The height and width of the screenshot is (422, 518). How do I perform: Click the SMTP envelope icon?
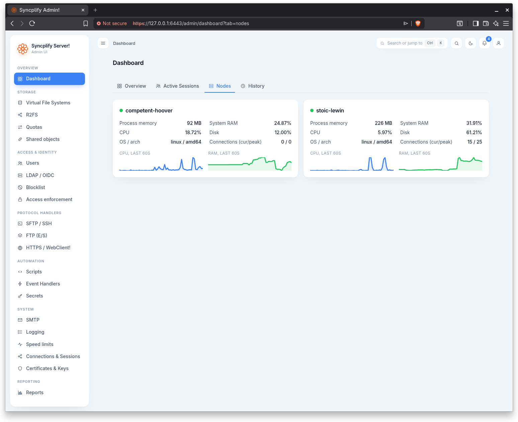20,320
